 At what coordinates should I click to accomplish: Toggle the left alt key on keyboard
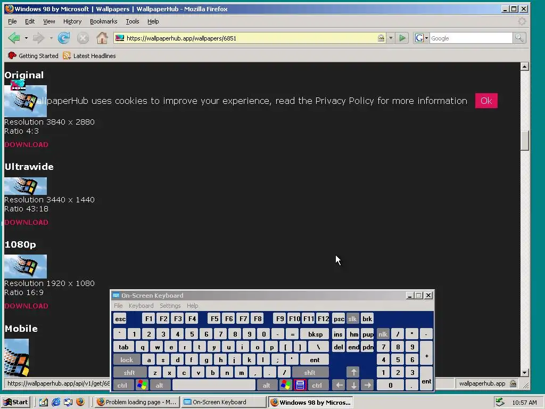(x=159, y=386)
